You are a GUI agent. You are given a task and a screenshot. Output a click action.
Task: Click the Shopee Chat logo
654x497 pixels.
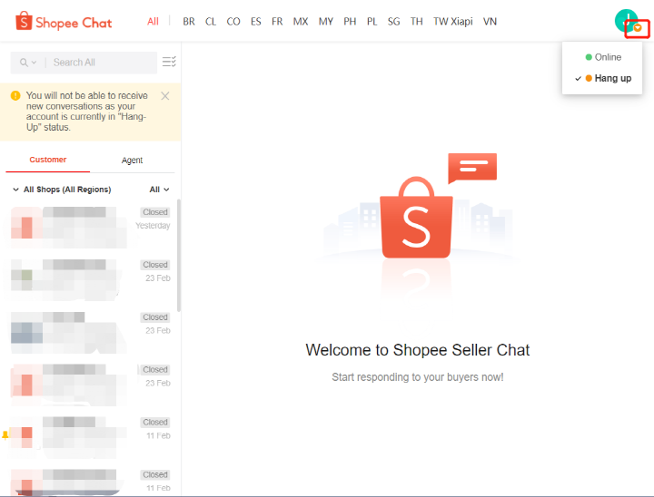[64, 22]
